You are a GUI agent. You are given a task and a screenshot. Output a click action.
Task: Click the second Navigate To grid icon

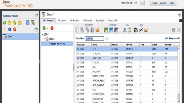(x=83, y=30)
